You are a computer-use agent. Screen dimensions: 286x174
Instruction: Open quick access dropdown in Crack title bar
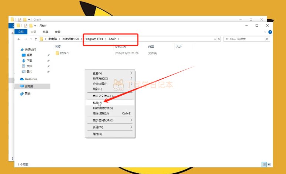(29, 20)
